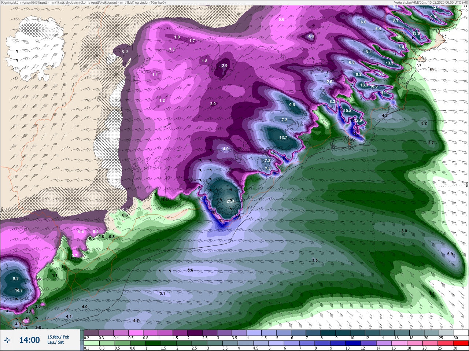The width and height of the screenshot is (469, 351).
Task: Click the 5.0 value in the eastern band
Action: tap(450, 254)
